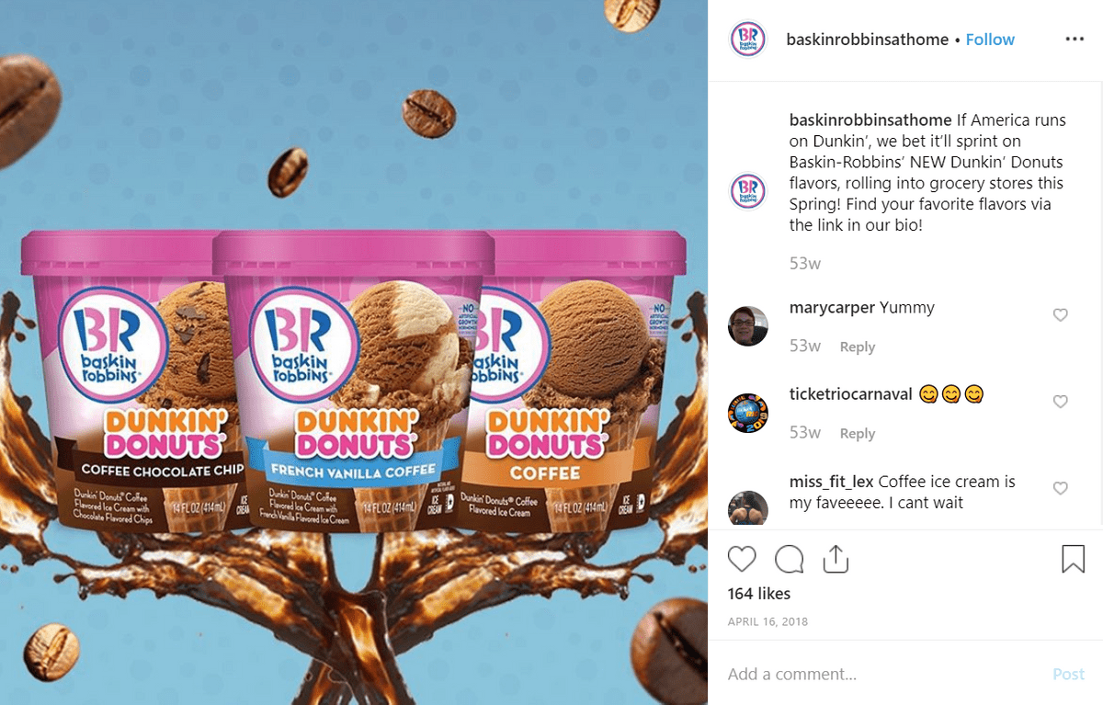Like ticketriocarnaval's emoji comment

(1060, 402)
